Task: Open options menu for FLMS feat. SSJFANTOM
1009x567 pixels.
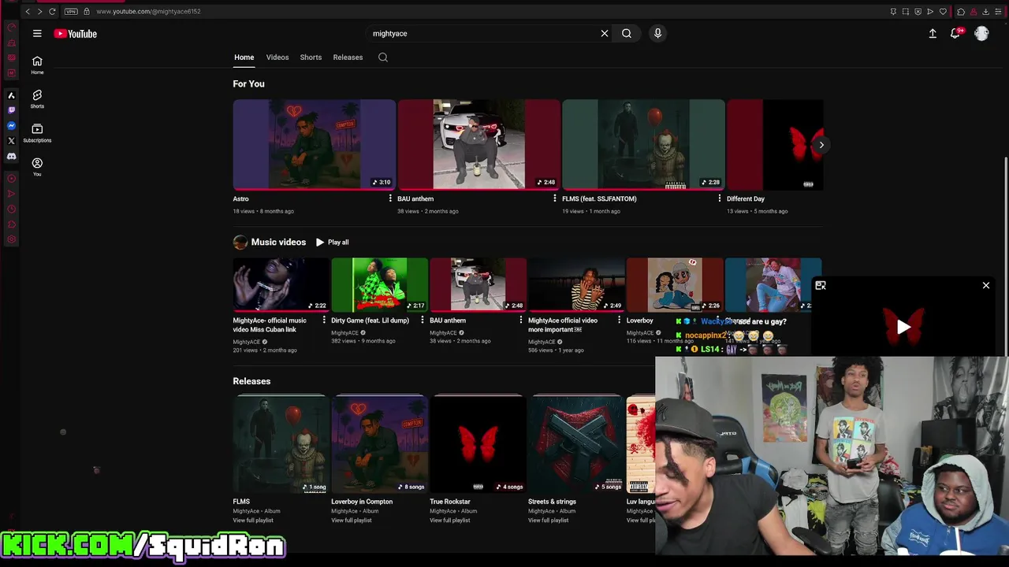Action: click(720, 198)
